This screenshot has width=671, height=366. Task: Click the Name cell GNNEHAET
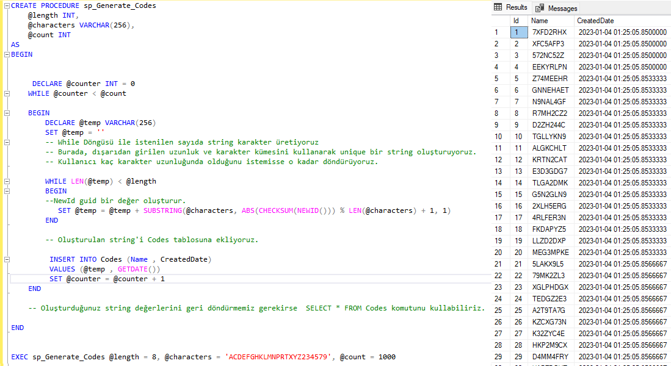click(x=550, y=90)
